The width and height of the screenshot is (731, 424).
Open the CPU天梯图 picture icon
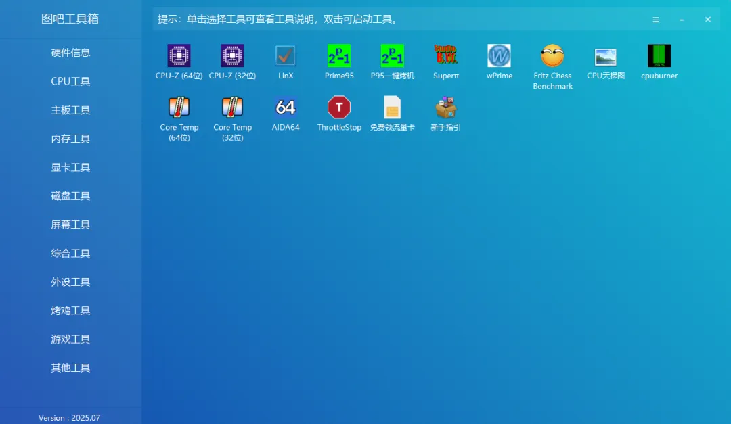click(606, 57)
